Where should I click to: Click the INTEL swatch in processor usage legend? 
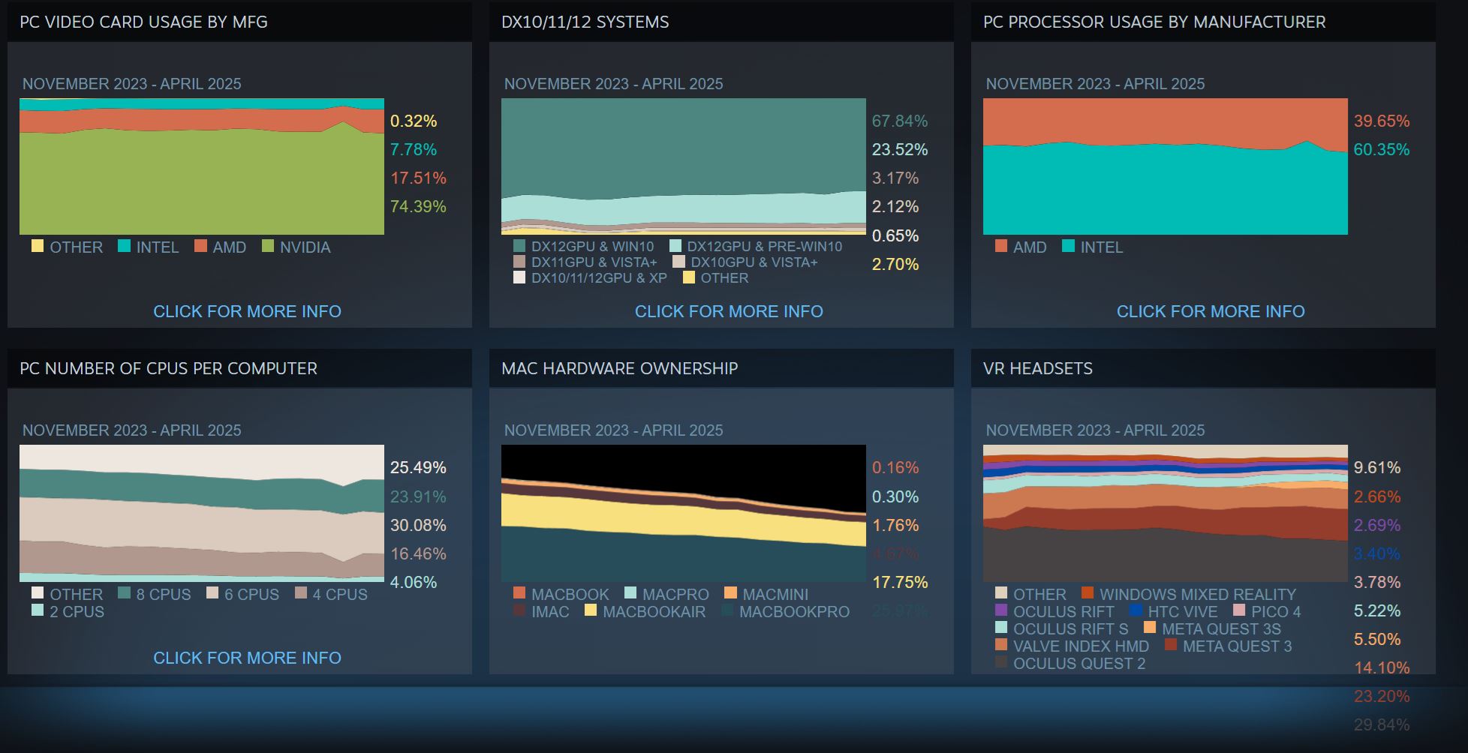pyautogui.click(x=1069, y=245)
